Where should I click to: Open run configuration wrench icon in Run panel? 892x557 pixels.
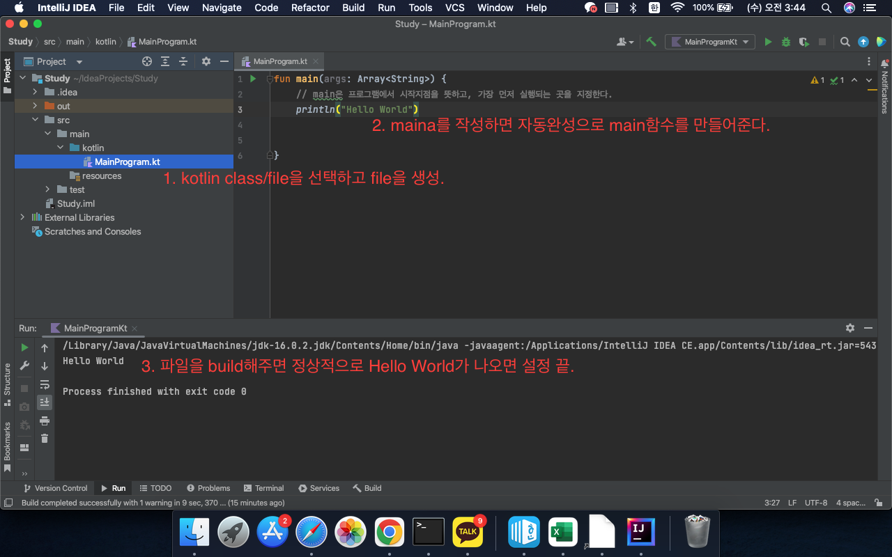click(24, 366)
